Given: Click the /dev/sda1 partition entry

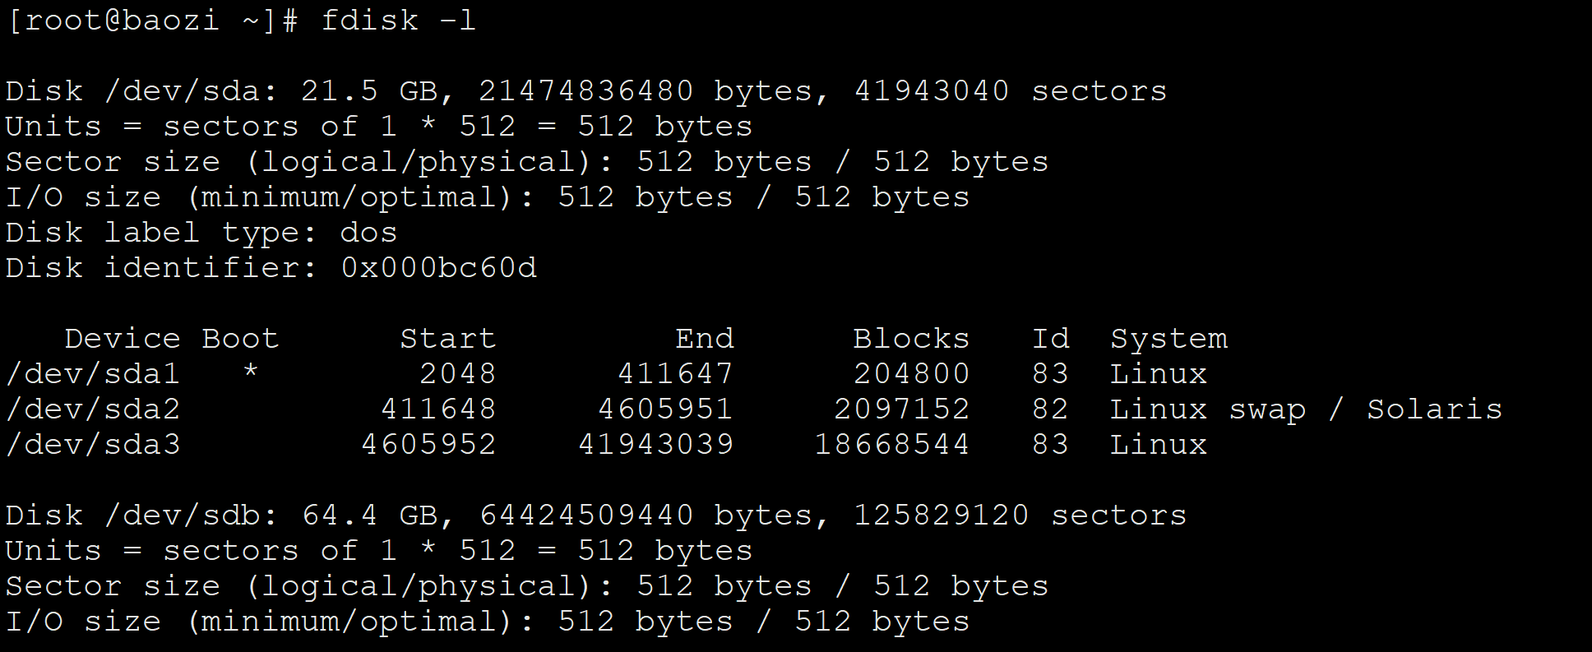Looking at the screenshot, I should coord(93,374).
